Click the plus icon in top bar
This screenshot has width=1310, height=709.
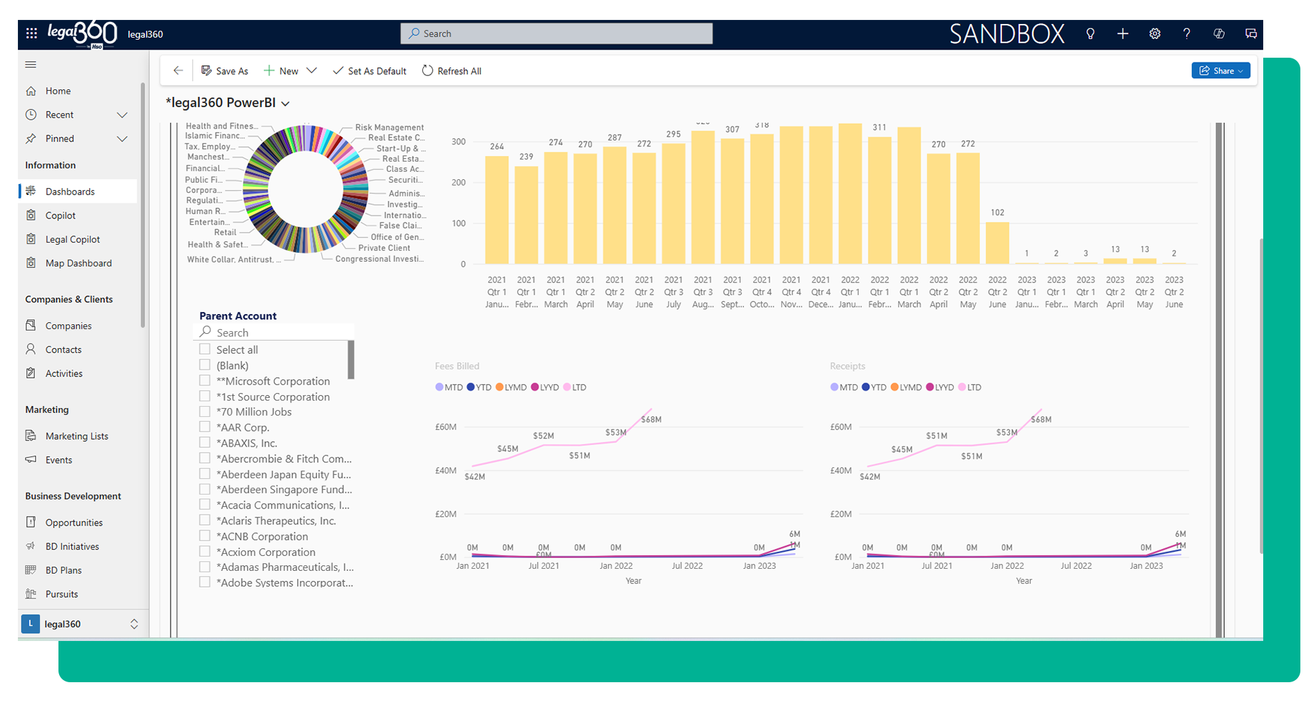coord(1122,34)
